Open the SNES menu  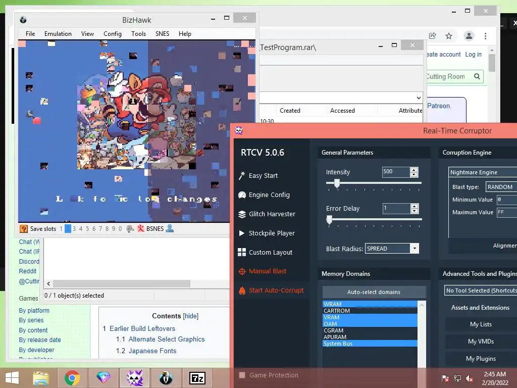(162, 34)
